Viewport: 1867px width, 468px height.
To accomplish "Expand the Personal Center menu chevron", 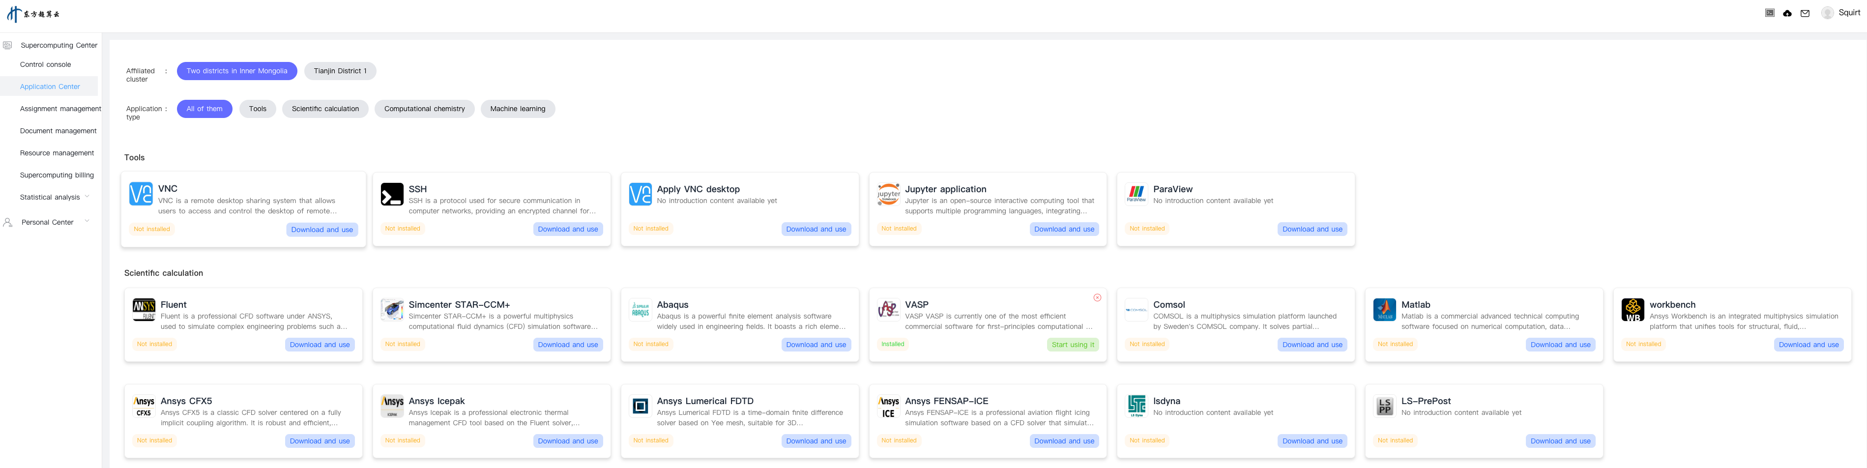I will pyautogui.click(x=87, y=222).
